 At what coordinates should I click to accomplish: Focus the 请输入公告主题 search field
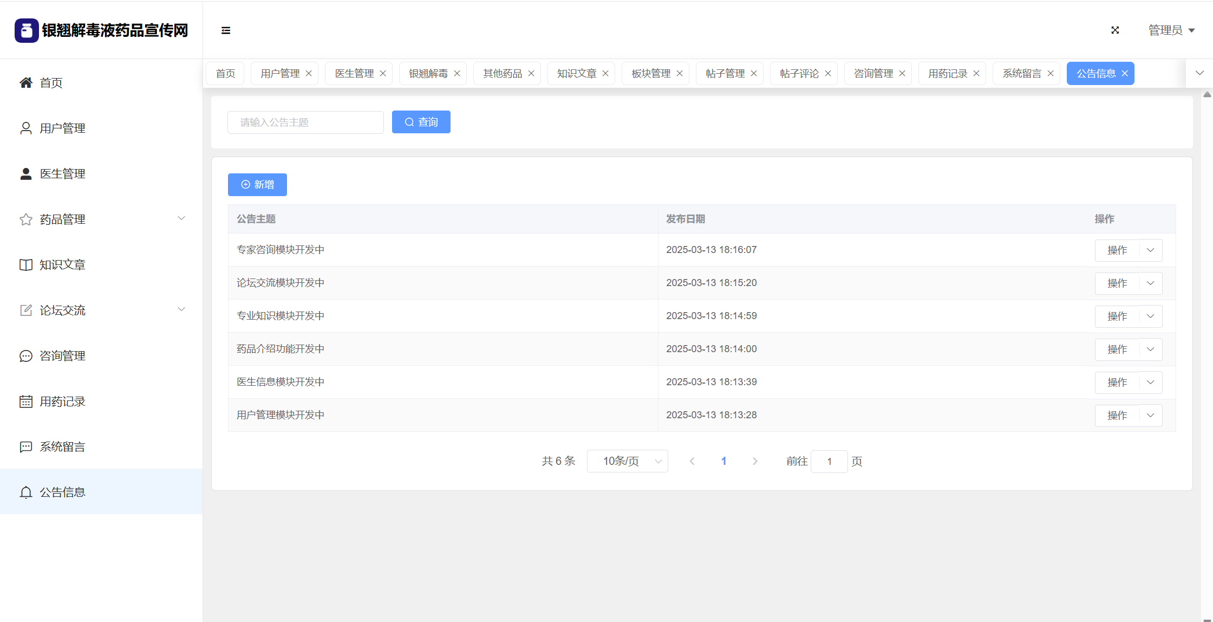pyautogui.click(x=305, y=122)
